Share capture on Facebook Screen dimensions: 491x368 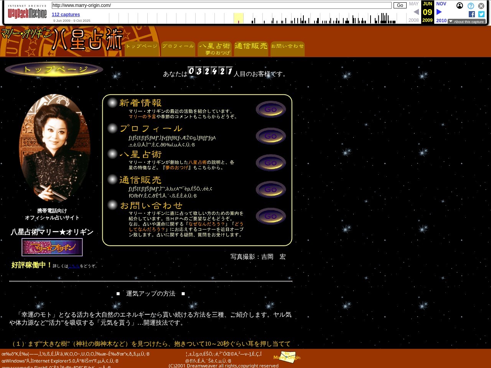pyautogui.click(x=471, y=14)
